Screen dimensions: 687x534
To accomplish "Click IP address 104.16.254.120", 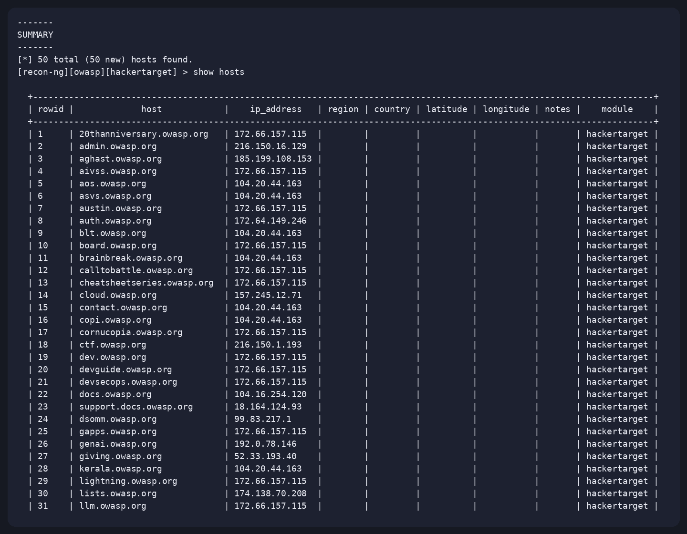I will point(271,394).
